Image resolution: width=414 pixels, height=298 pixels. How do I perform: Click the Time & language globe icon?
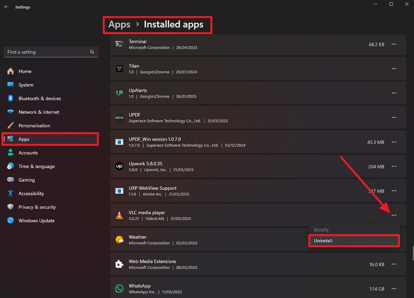click(11, 166)
